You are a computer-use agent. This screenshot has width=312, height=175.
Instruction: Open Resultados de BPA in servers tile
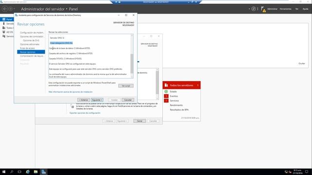pos(179,110)
